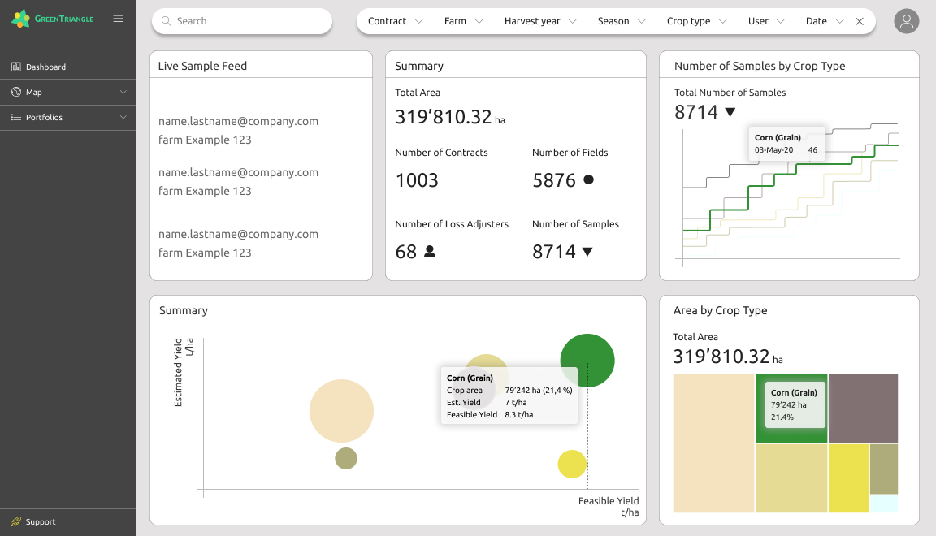The image size is (936, 536).
Task: Go to Dashboard in sidebar
Action: coord(45,67)
